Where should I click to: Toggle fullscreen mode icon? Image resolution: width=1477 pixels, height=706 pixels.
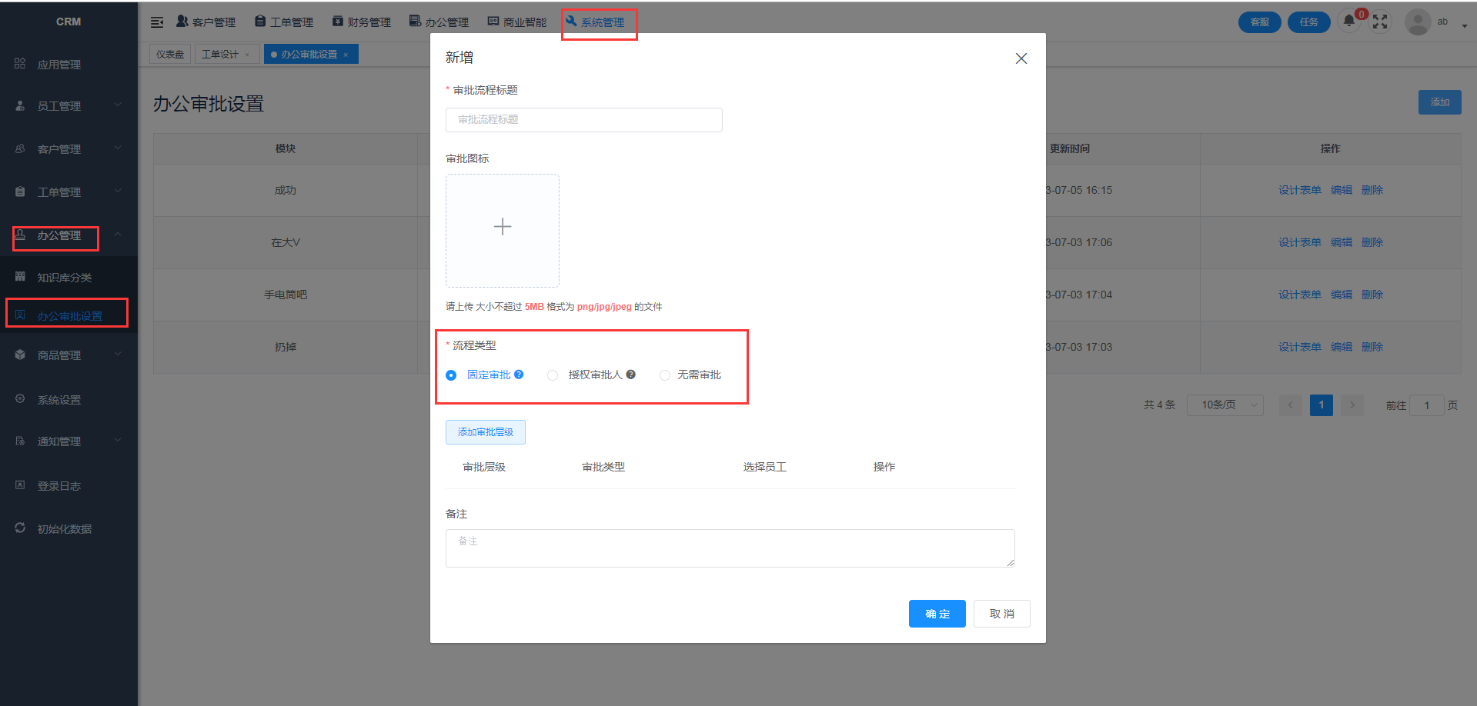[1380, 22]
